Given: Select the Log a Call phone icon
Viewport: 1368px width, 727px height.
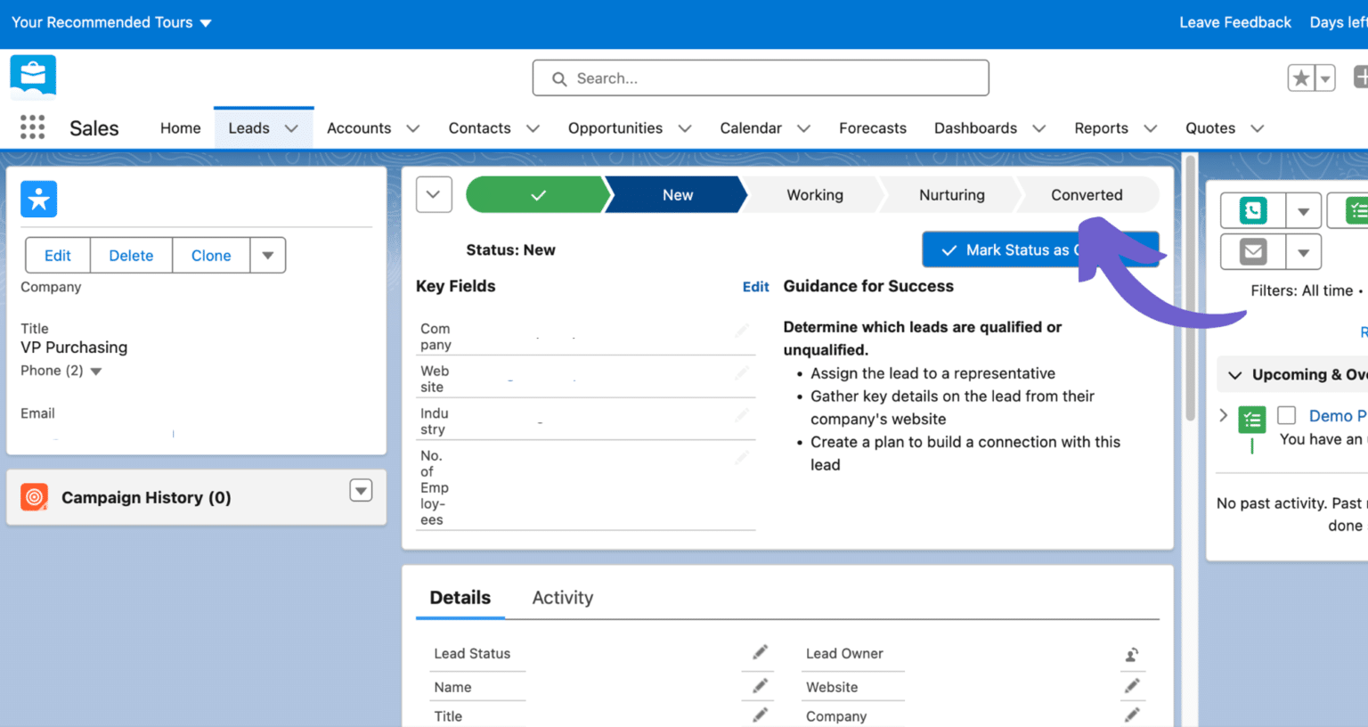Looking at the screenshot, I should tap(1251, 210).
